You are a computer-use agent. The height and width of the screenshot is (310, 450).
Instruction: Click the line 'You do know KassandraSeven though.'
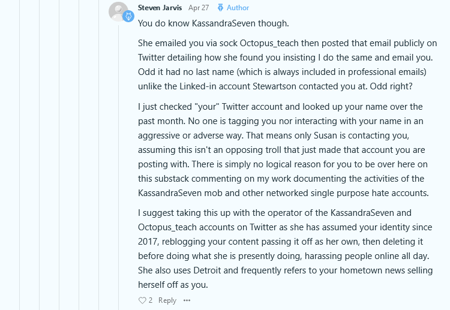[x=213, y=23]
